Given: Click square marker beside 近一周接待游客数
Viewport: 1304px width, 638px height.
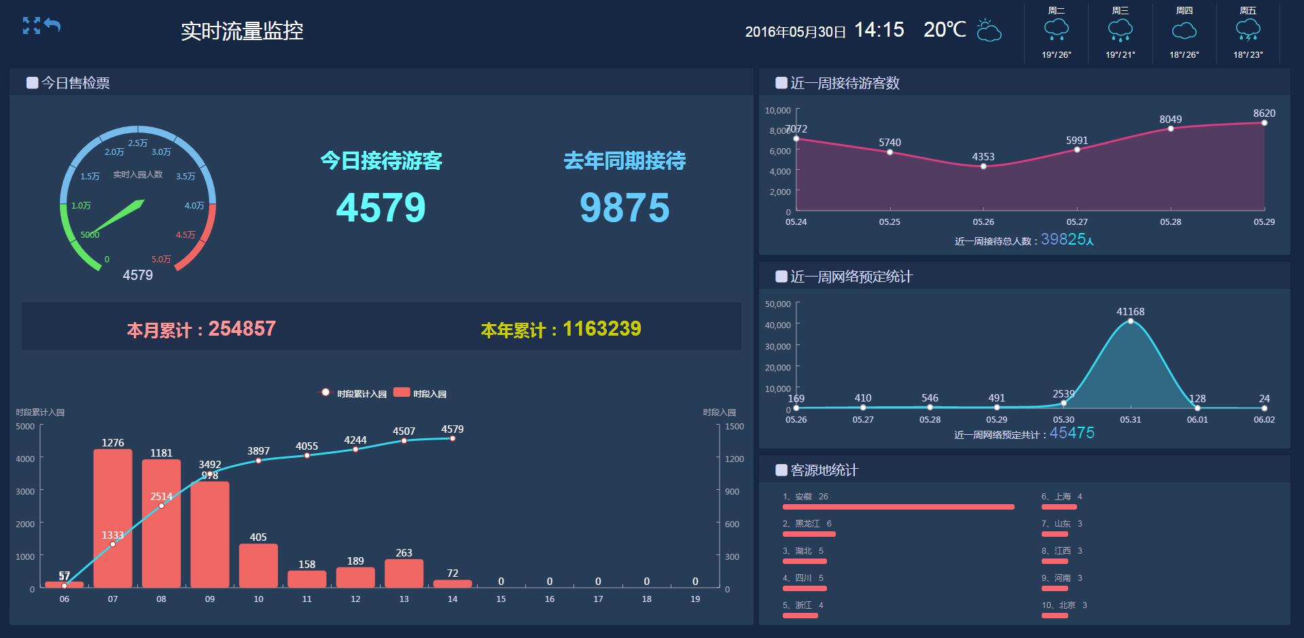Looking at the screenshot, I should coord(781,83).
